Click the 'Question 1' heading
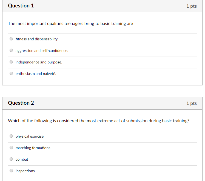 point(21,6)
